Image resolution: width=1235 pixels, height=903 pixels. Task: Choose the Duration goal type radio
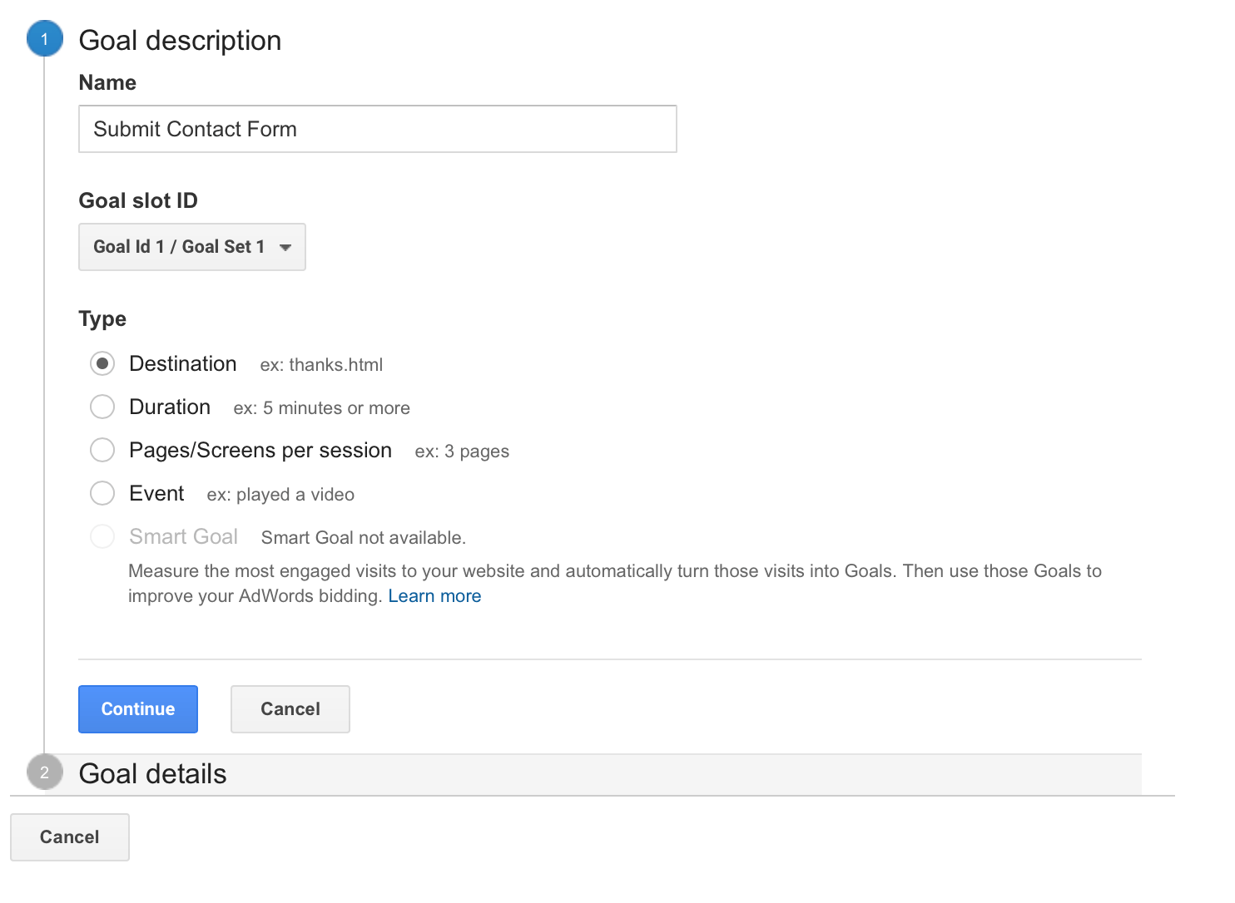click(102, 407)
